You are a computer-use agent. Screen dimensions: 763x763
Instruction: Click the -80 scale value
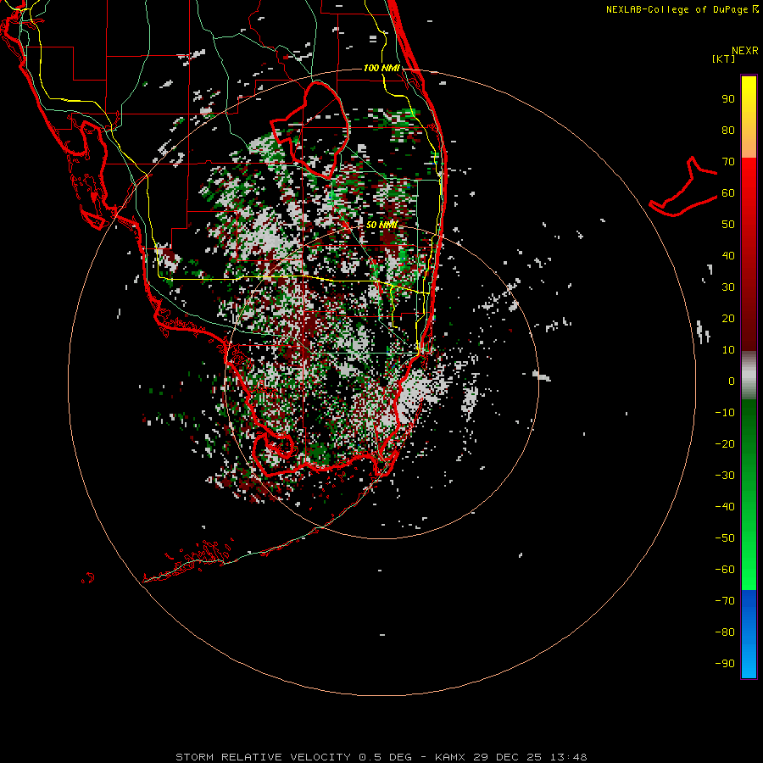point(725,632)
